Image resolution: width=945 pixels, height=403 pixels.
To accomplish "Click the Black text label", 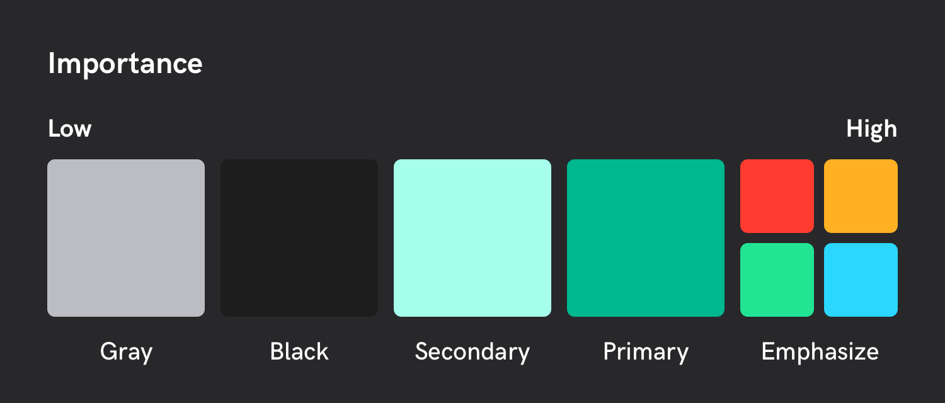I will pyautogui.click(x=299, y=351).
